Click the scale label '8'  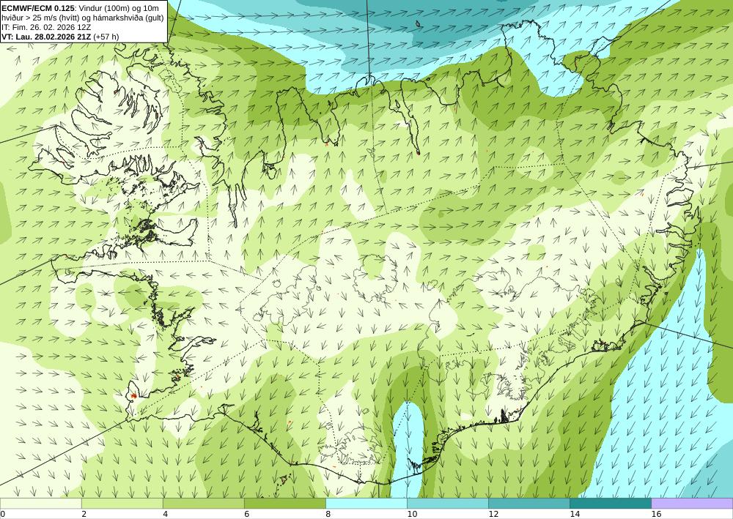pyautogui.click(x=328, y=514)
